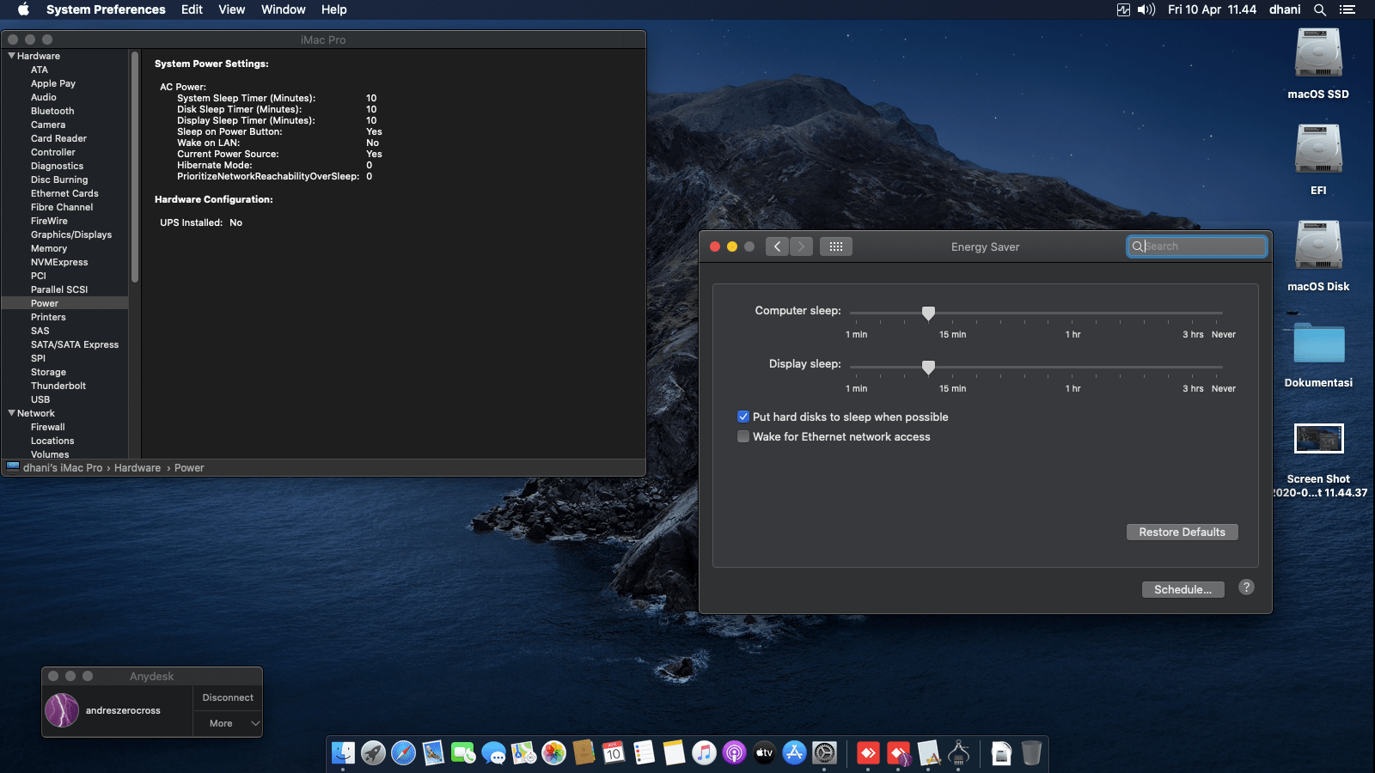Open the View menu
Screen dimensions: 1375x773
[231, 9]
